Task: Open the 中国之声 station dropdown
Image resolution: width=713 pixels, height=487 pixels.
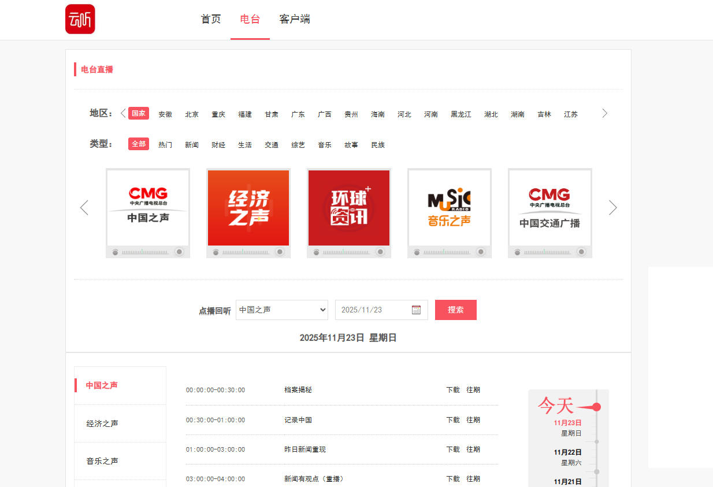Action: (x=282, y=310)
